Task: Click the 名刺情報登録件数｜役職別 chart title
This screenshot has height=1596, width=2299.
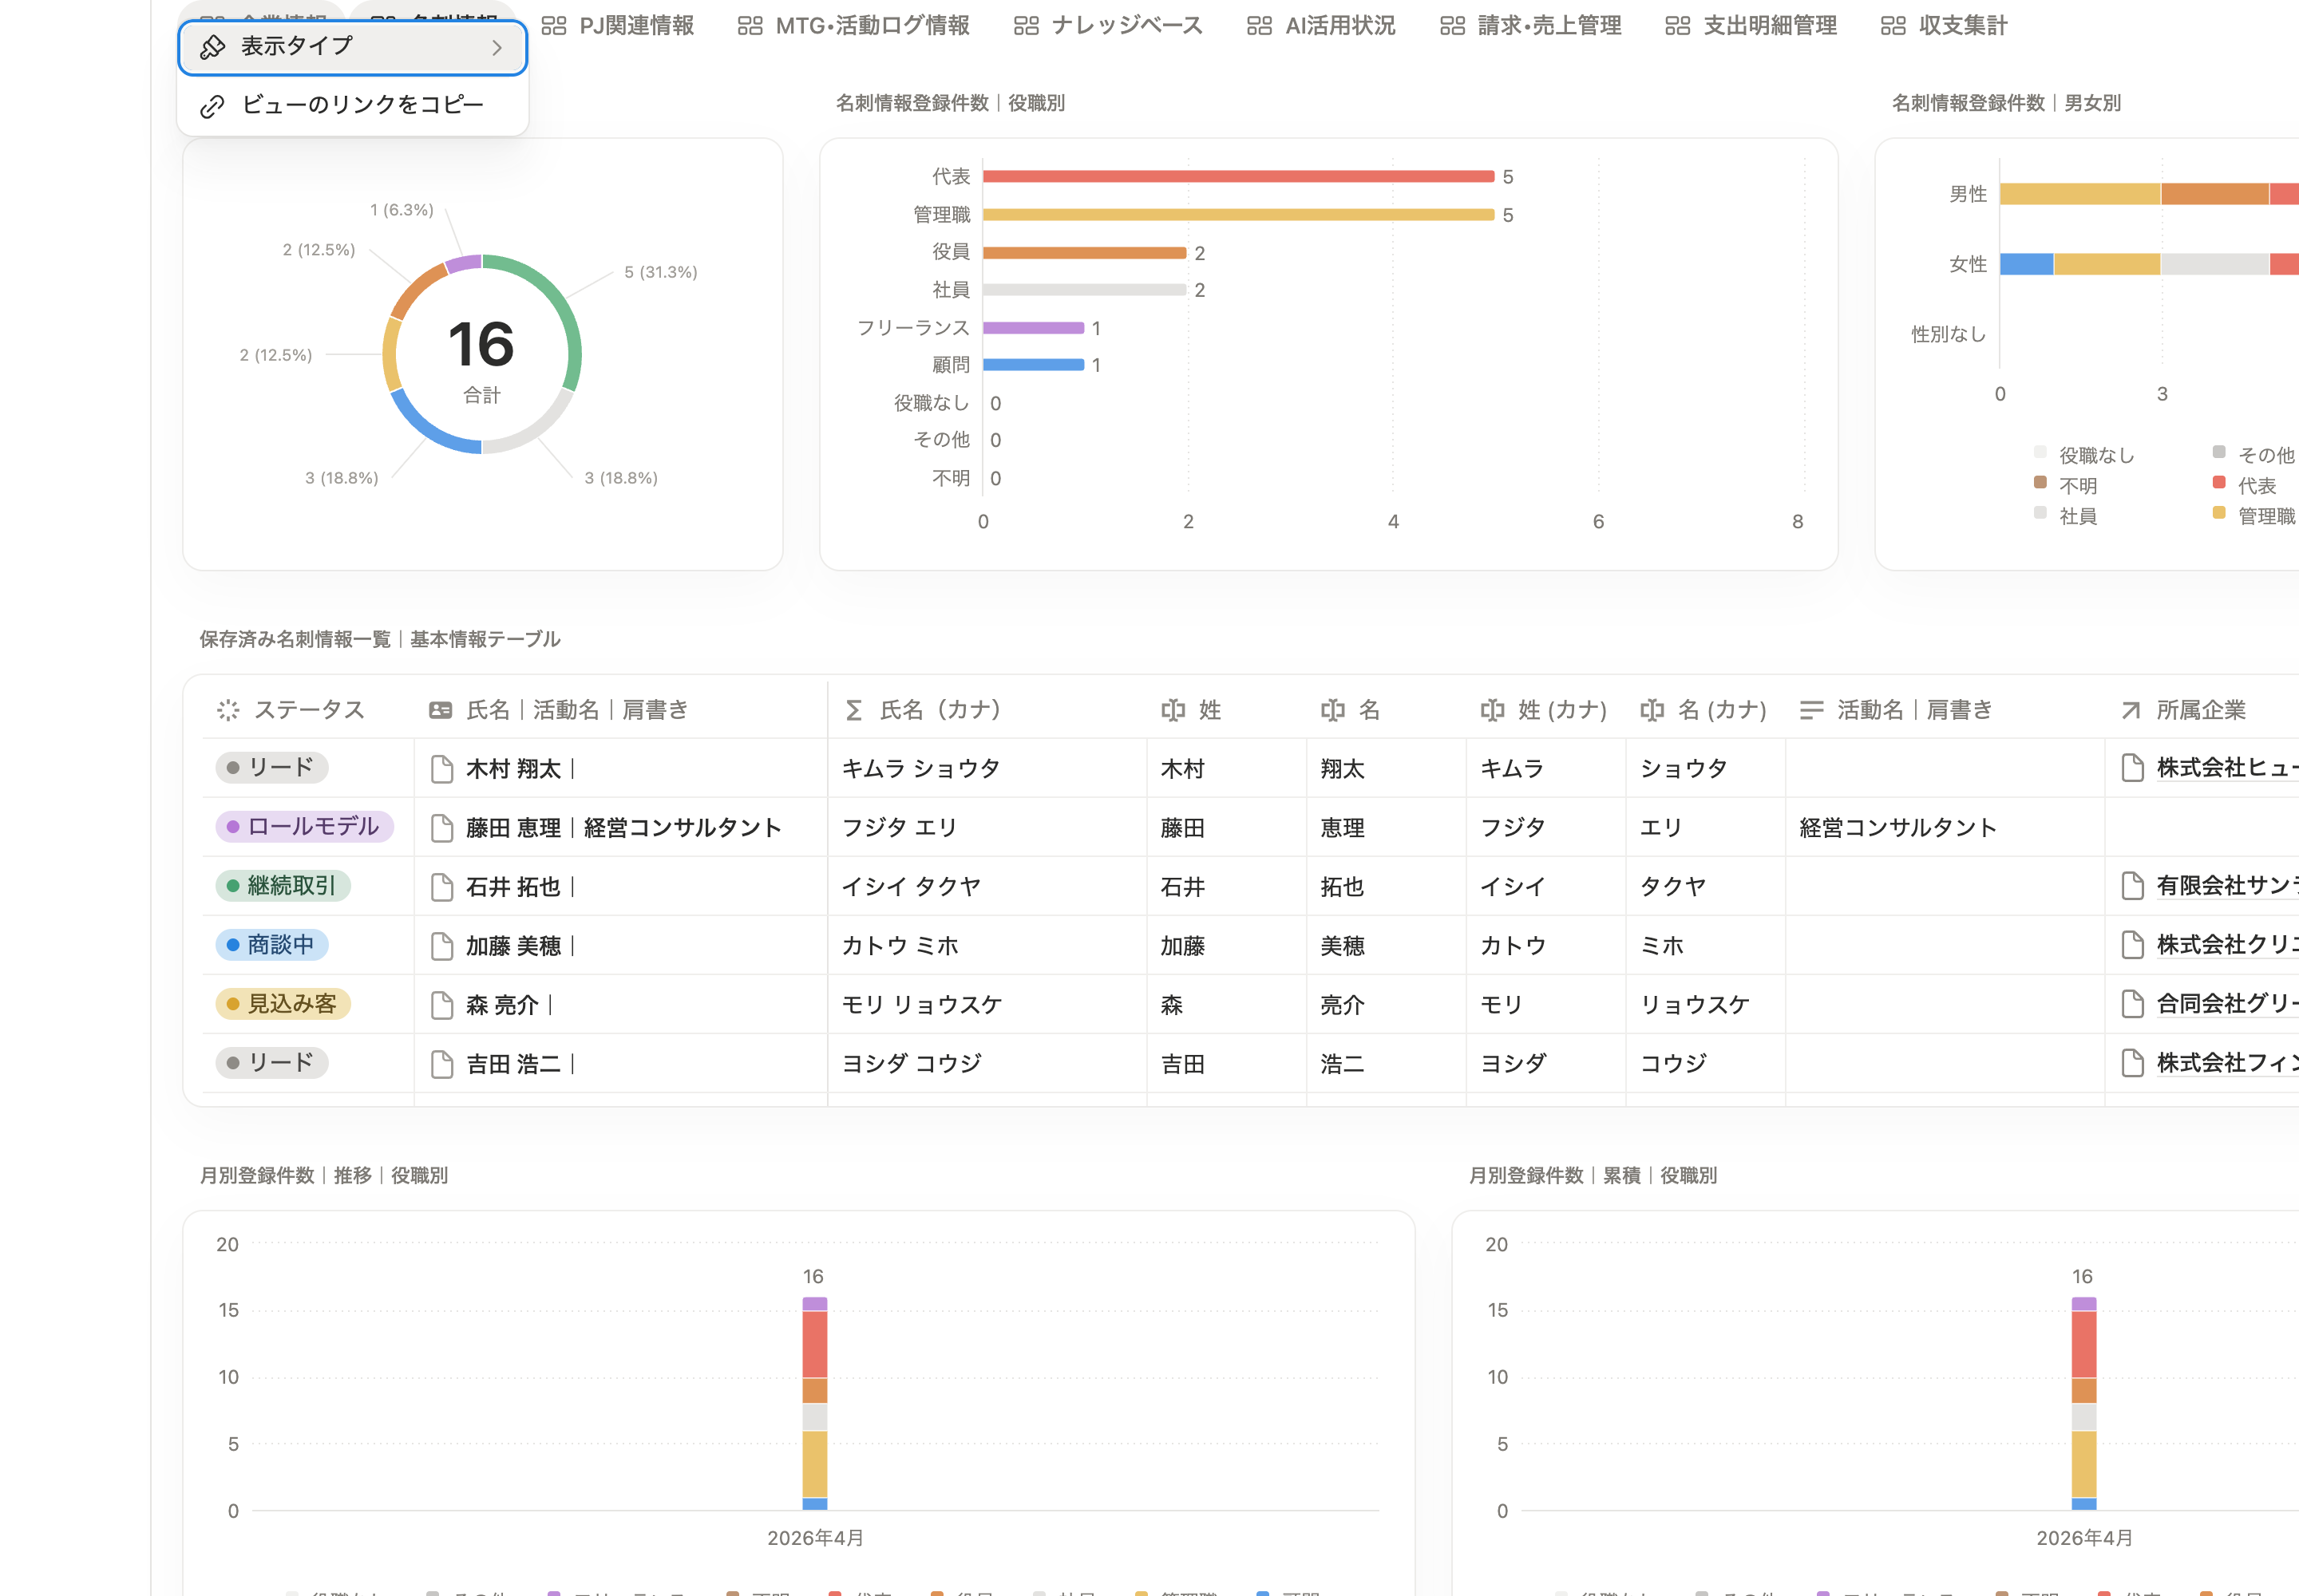Action: [x=951, y=103]
